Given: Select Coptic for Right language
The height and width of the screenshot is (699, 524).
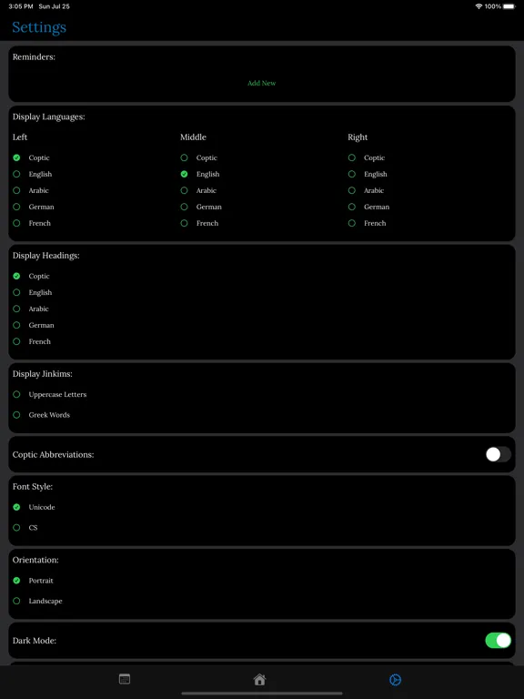Looking at the screenshot, I should tap(352, 157).
